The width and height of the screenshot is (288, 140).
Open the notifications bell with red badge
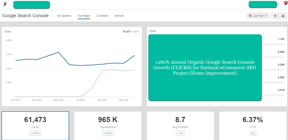[x=286, y=4]
